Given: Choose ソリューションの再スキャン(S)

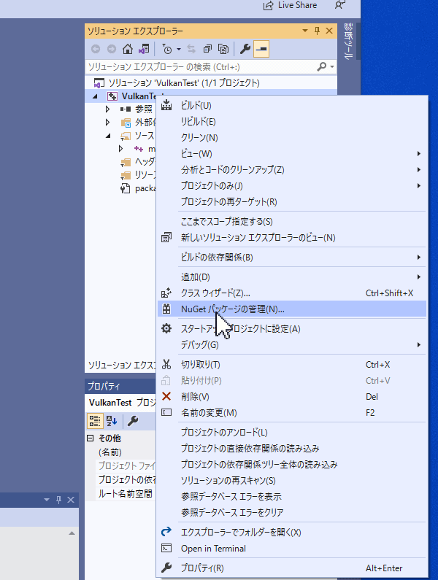Looking at the screenshot, I should click(292, 481).
